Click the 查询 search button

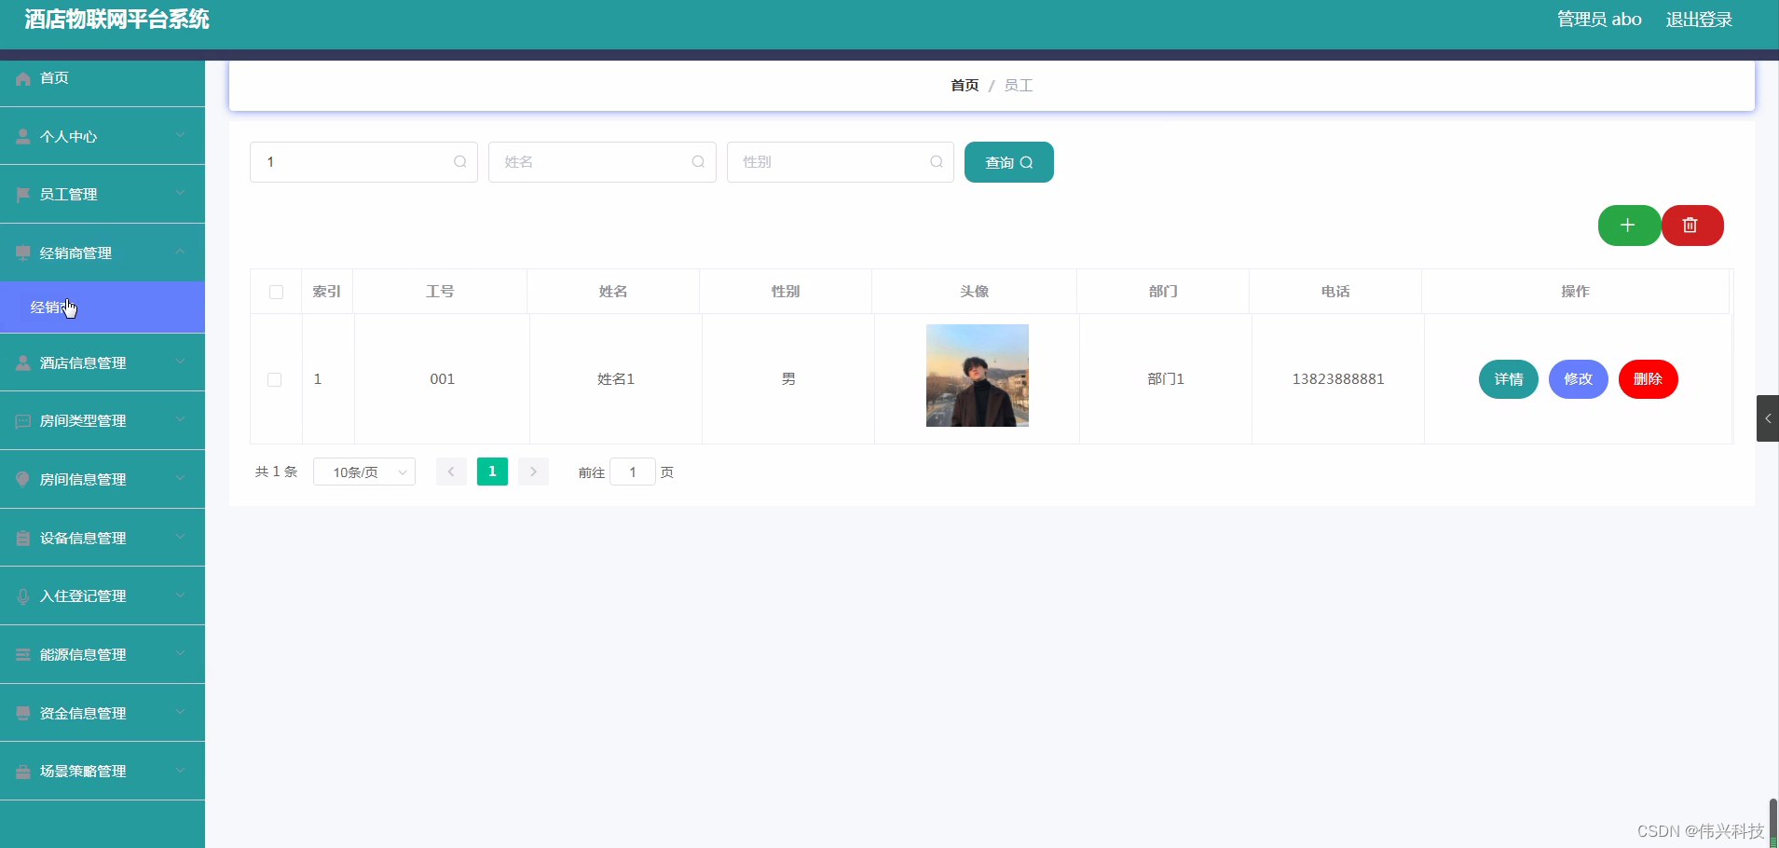(1008, 161)
